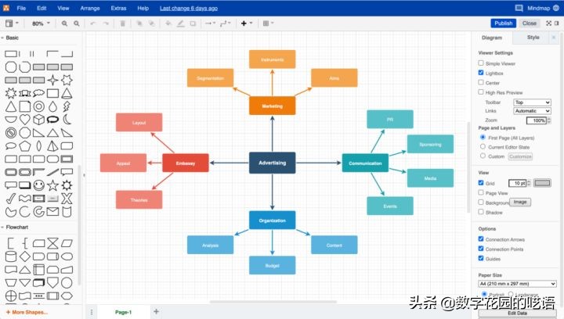Open the view layout toolbar dropdown
564x319 pixels.
(12, 23)
